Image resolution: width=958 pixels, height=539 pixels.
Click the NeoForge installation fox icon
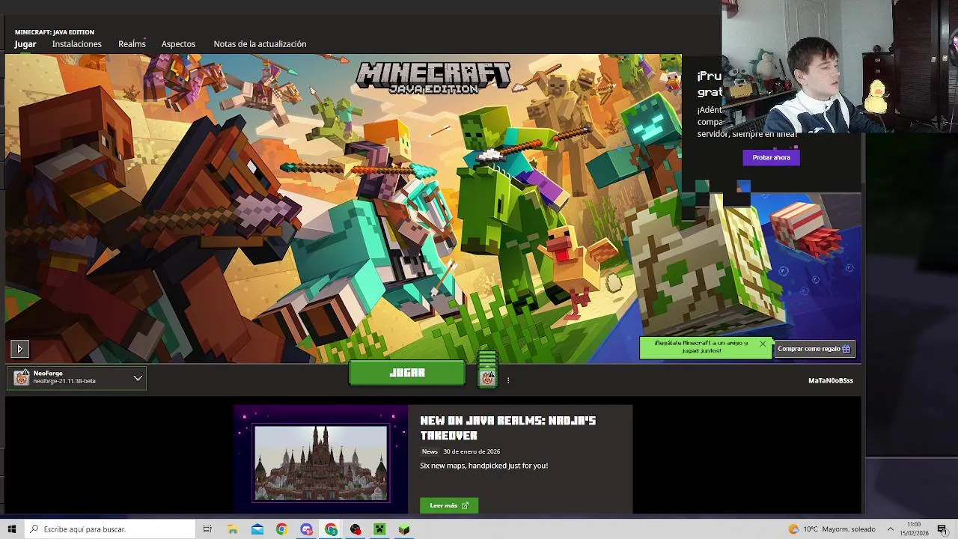[22, 378]
